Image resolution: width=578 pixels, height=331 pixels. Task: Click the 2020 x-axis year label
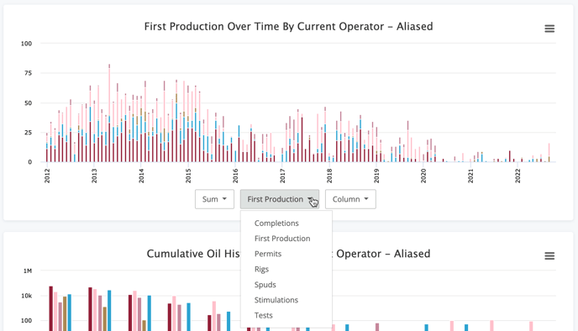click(x=423, y=176)
